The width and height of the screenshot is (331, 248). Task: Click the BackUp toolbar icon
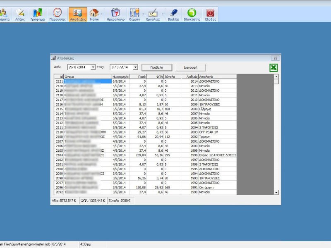(173, 14)
